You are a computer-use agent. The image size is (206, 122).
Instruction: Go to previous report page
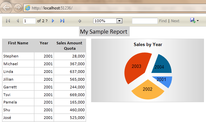18,21
